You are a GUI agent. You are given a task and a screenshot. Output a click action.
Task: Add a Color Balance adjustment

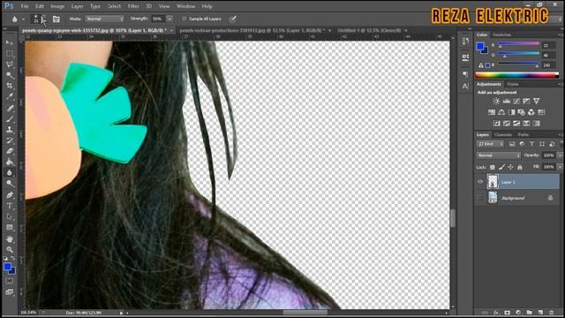[501, 112]
